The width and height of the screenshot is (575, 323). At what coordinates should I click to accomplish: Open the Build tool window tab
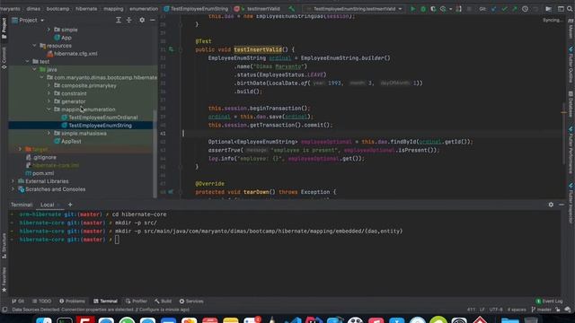(x=163, y=301)
